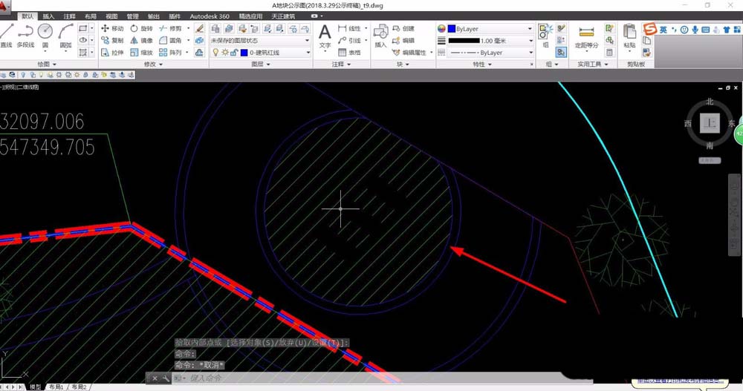
Task: Select the 多段线 polyline tool
Action: click(x=25, y=35)
